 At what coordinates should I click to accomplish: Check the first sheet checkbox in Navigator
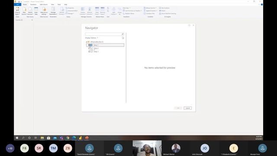coord(89,45)
